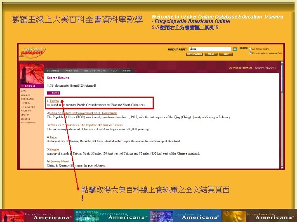The image size is (297, 222).
Task: Browse the Sports category
Action: coord(25,115)
